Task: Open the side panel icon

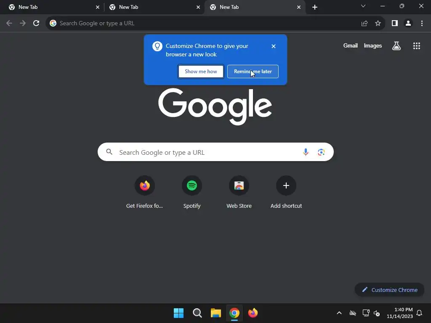Action: (x=395, y=24)
